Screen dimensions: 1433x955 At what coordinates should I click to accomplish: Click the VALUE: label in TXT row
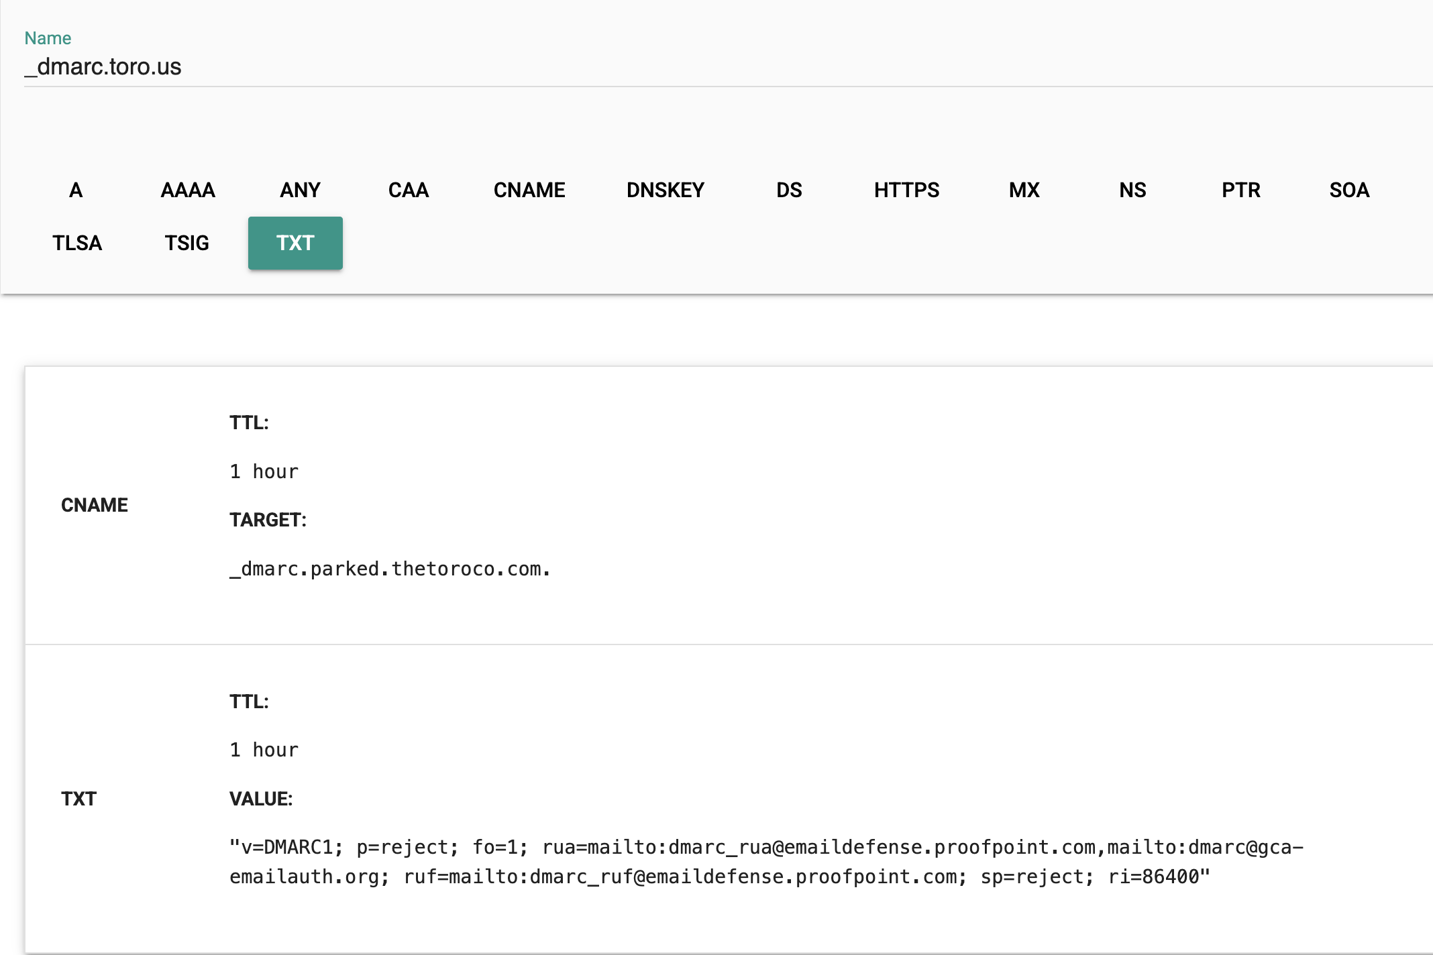pyautogui.click(x=261, y=799)
